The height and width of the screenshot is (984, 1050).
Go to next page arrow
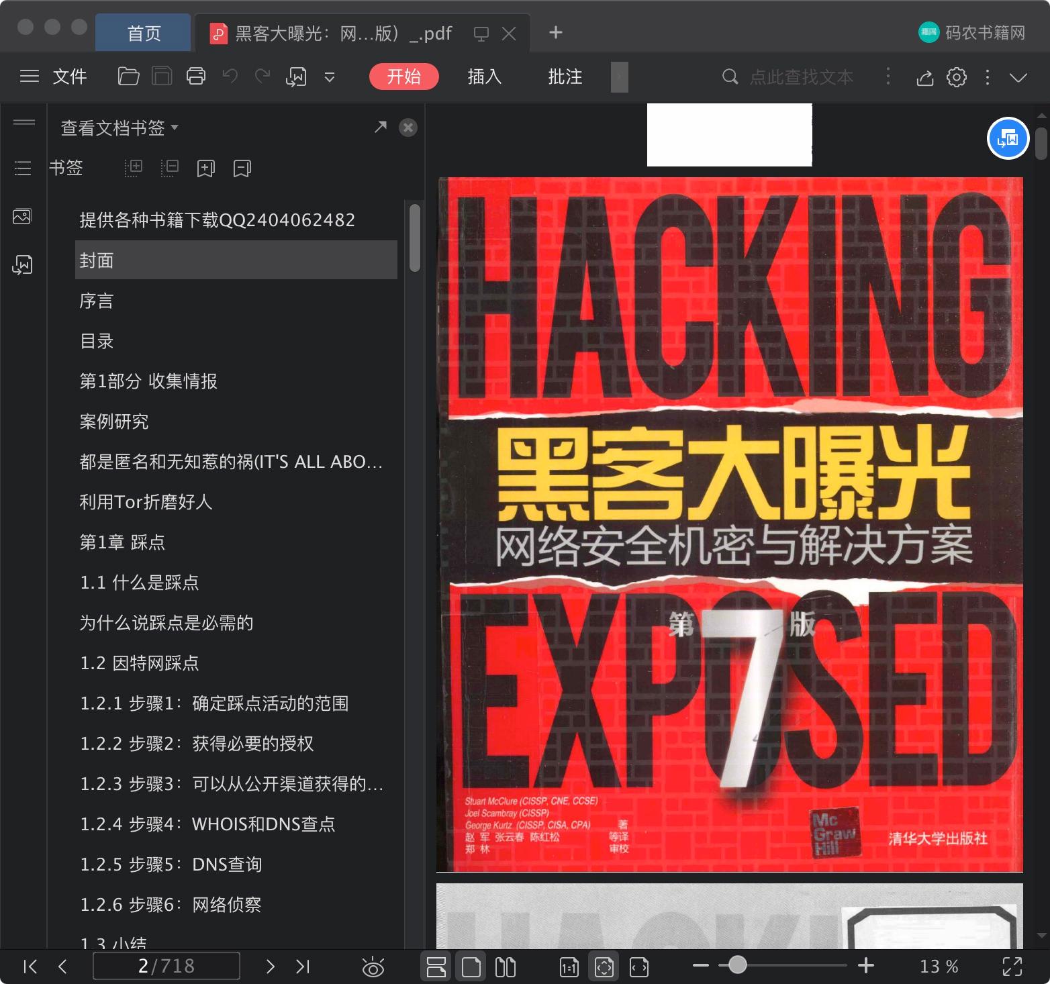click(270, 967)
